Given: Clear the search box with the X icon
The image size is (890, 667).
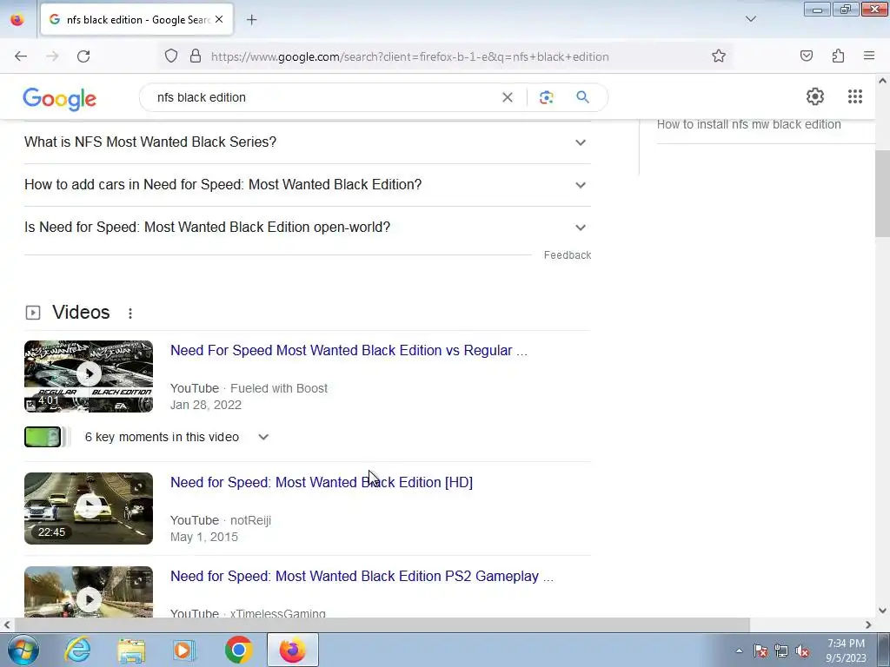Looking at the screenshot, I should [508, 97].
